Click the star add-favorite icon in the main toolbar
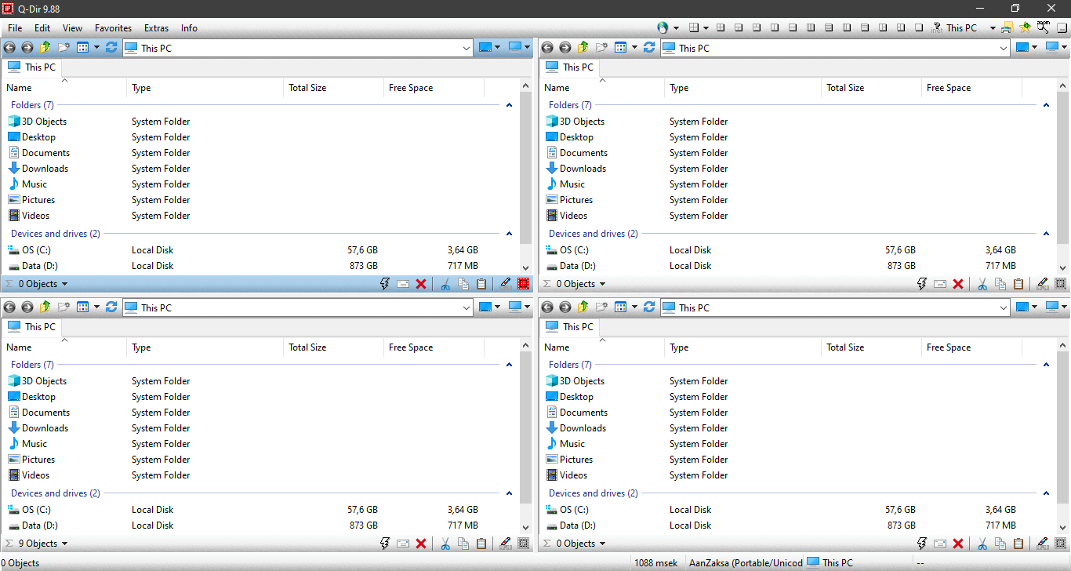Viewport: 1071px width, 571px height. coord(1025,27)
